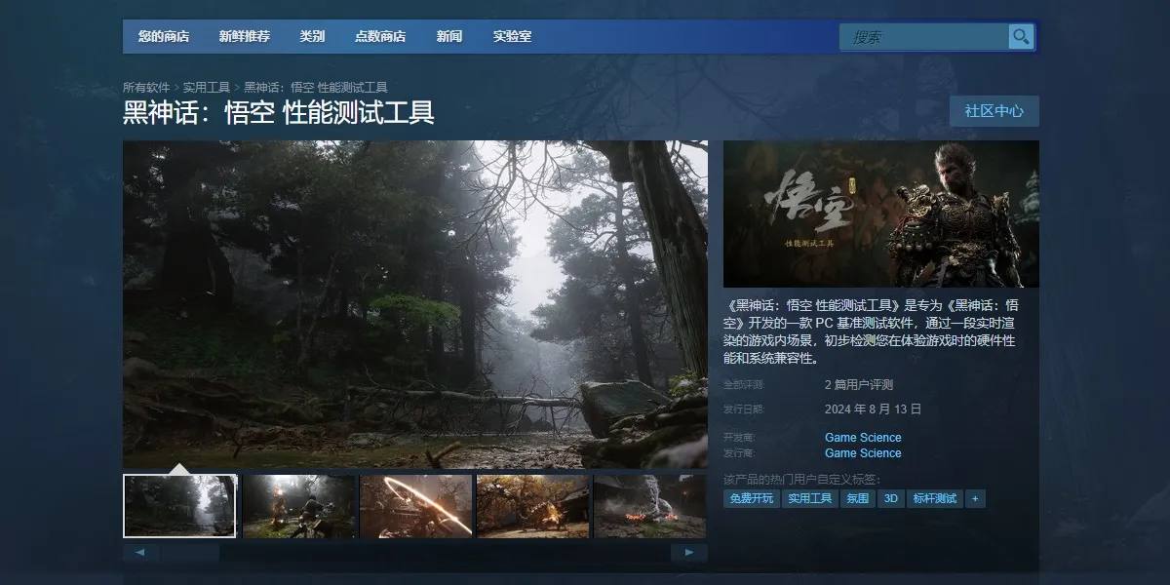Open publisher Game Science link

click(x=863, y=453)
